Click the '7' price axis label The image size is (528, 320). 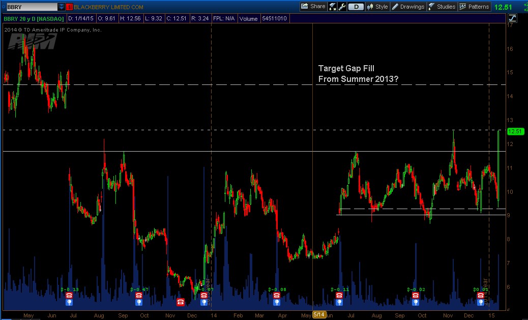(x=510, y=263)
